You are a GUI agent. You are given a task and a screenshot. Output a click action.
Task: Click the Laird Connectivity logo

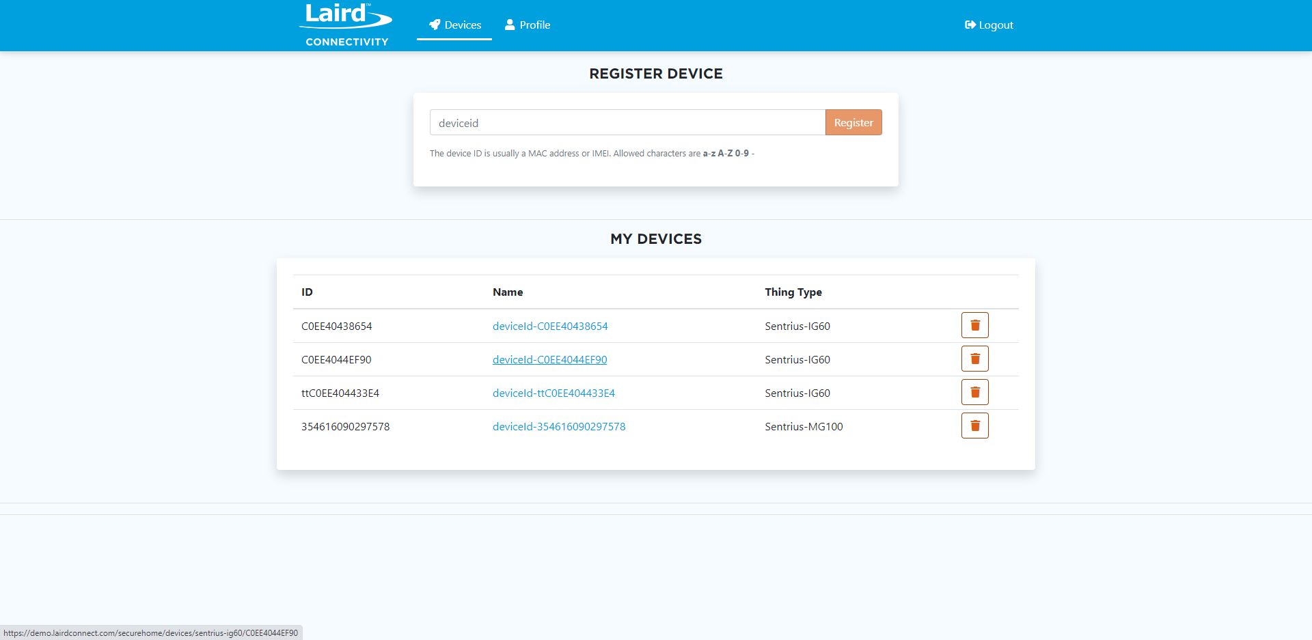pos(346,25)
